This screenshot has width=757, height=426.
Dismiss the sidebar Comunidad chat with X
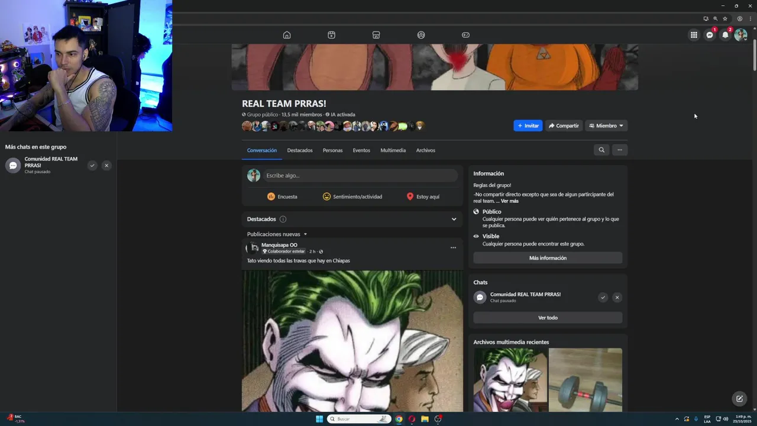(106, 166)
